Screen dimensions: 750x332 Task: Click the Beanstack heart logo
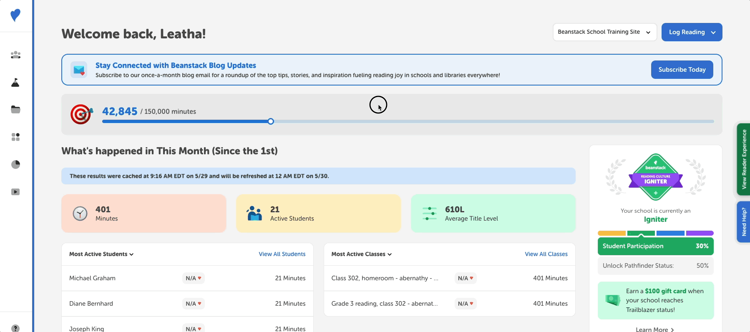[x=15, y=15]
